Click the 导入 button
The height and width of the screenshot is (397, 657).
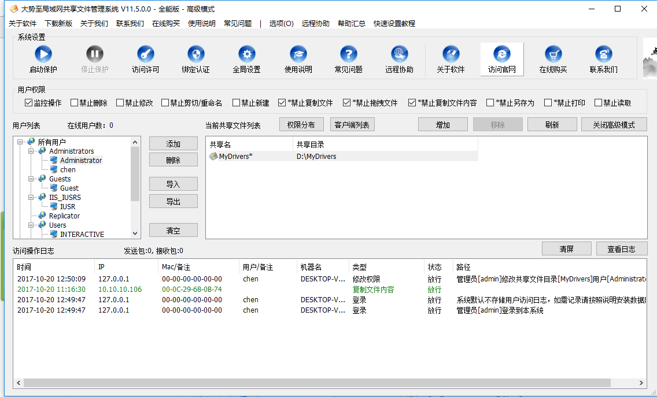point(174,184)
